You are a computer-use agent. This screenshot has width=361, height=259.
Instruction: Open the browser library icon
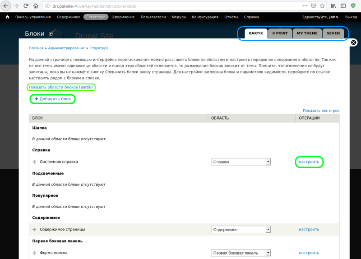point(333,6)
